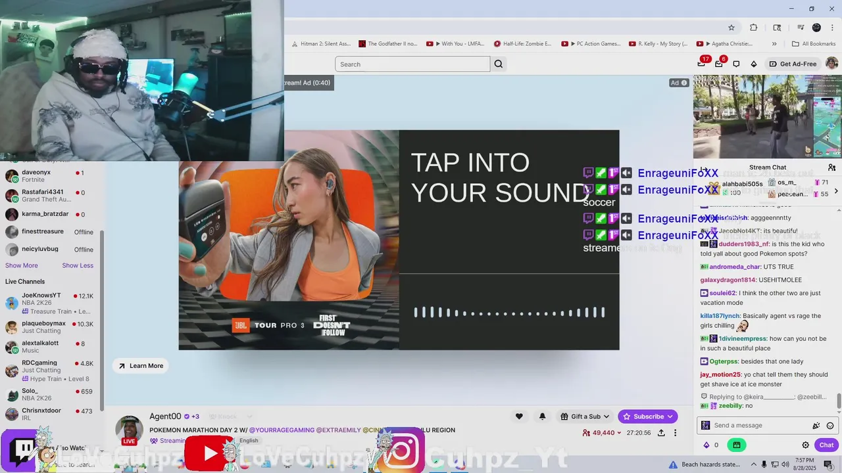Open The Godfather II bookmark
842x473 pixels.
click(388, 44)
